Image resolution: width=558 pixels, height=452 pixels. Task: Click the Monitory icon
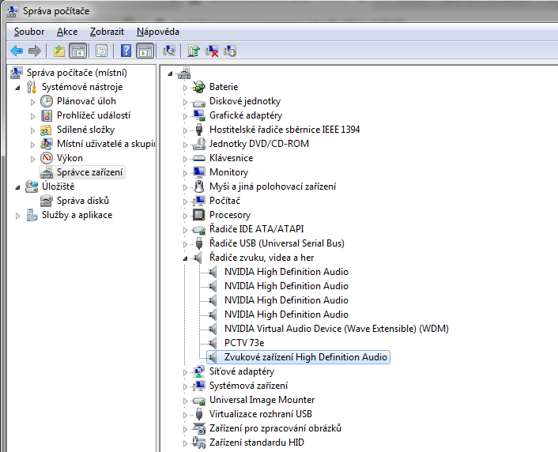(198, 172)
